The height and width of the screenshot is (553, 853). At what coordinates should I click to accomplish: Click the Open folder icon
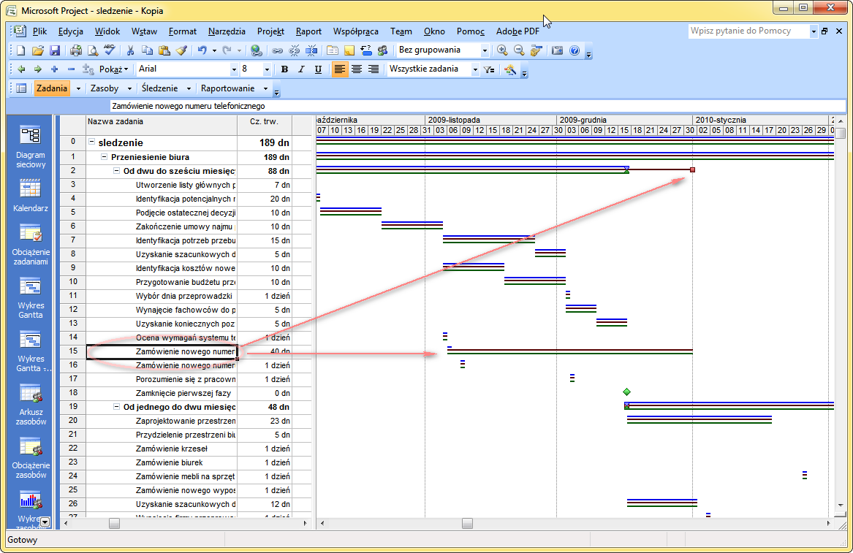tap(37, 50)
